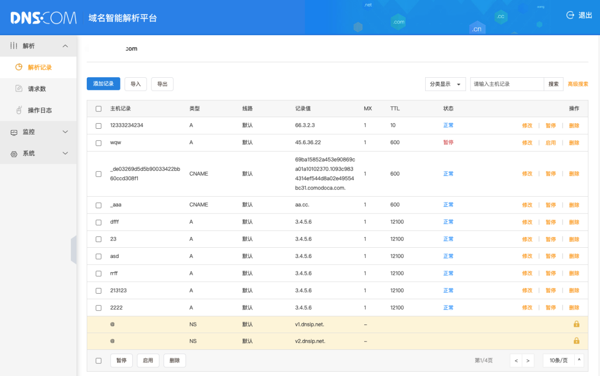Click the 请求数 edit icon in sidebar
The height and width of the screenshot is (376, 600).
[19, 88]
